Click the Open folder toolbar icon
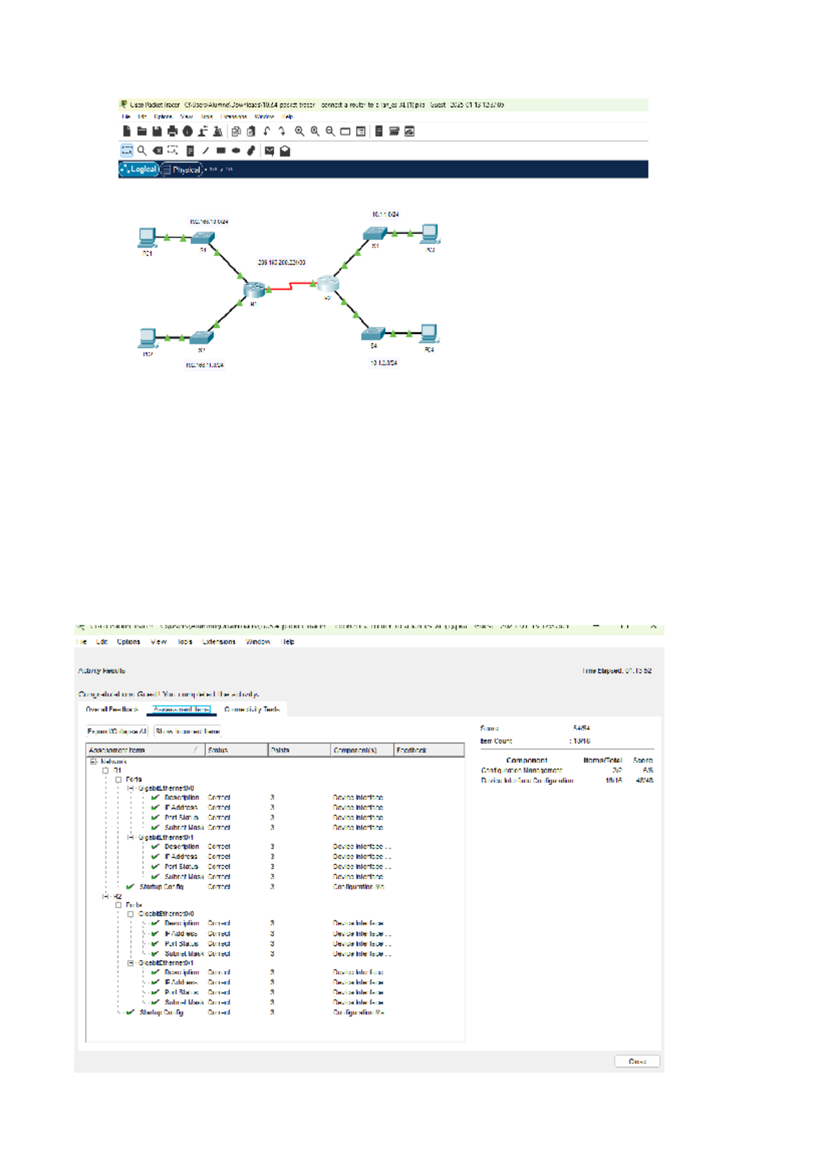This screenshot has height=1173, width=830. click(142, 131)
